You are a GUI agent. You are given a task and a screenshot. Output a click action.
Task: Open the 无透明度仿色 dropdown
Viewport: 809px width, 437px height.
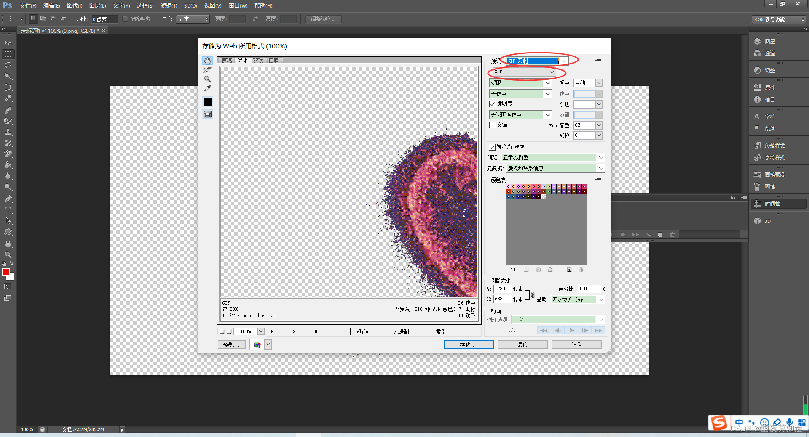[x=520, y=115]
